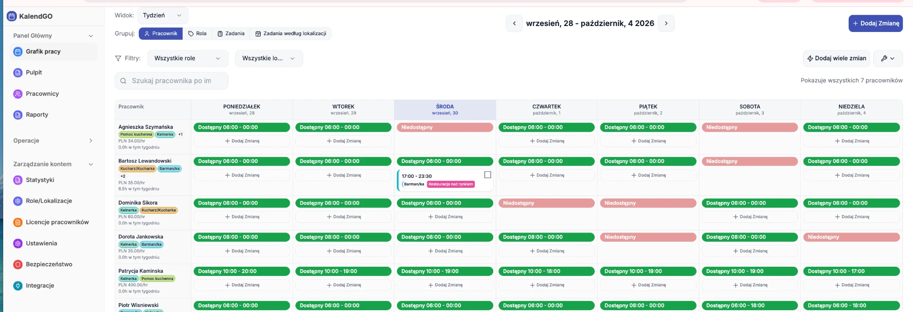Click the filter funnel icon
913x312 pixels.
(x=118, y=58)
